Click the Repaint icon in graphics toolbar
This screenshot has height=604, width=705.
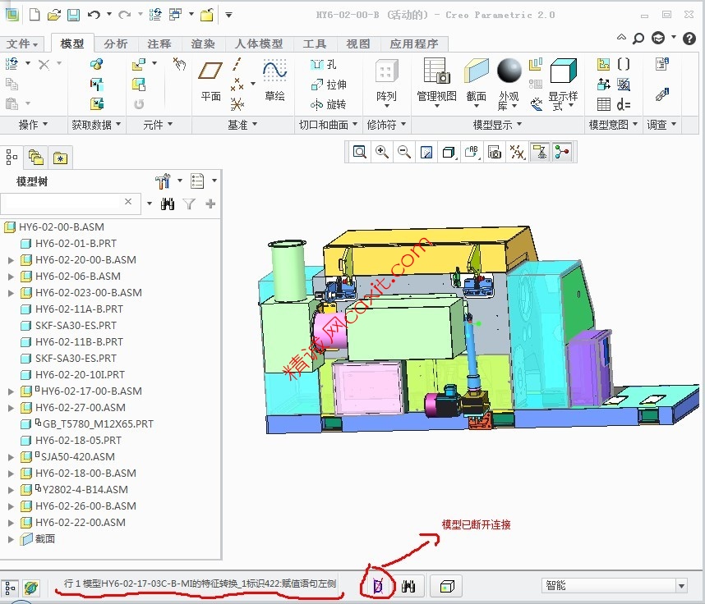[426, 153]
